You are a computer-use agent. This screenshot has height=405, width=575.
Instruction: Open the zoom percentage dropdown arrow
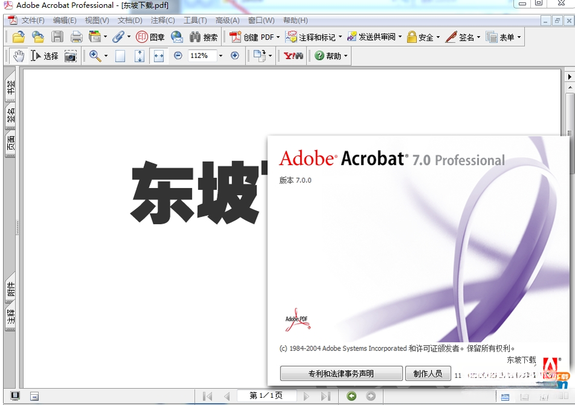click(x=221, y=56)
